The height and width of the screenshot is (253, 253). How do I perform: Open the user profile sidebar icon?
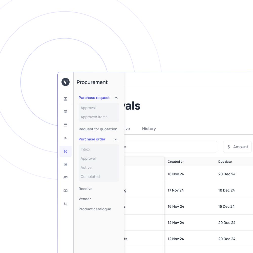click(x=66, y=99)
